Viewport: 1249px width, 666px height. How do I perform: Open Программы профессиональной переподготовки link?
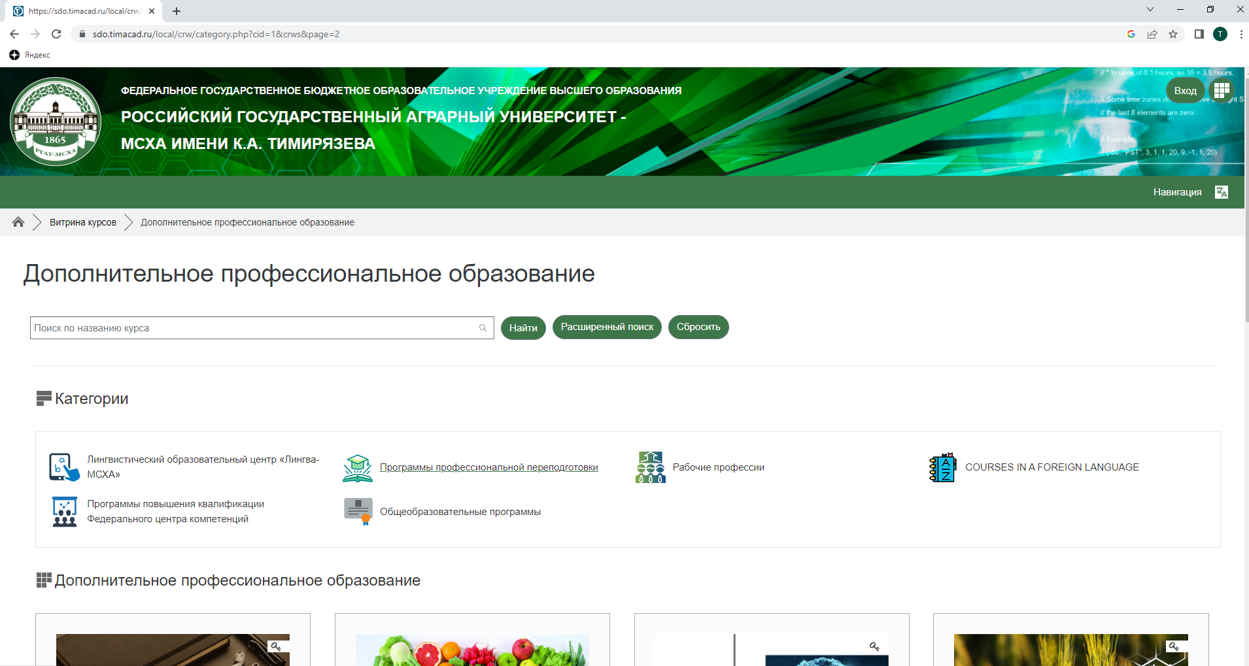(488, 467)
